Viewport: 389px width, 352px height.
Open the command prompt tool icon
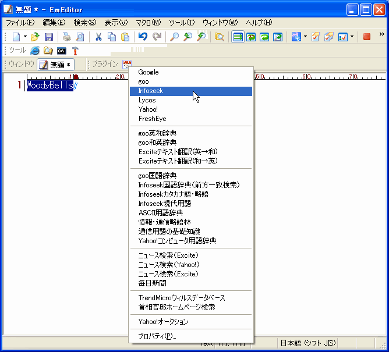[x=61, y=51]
